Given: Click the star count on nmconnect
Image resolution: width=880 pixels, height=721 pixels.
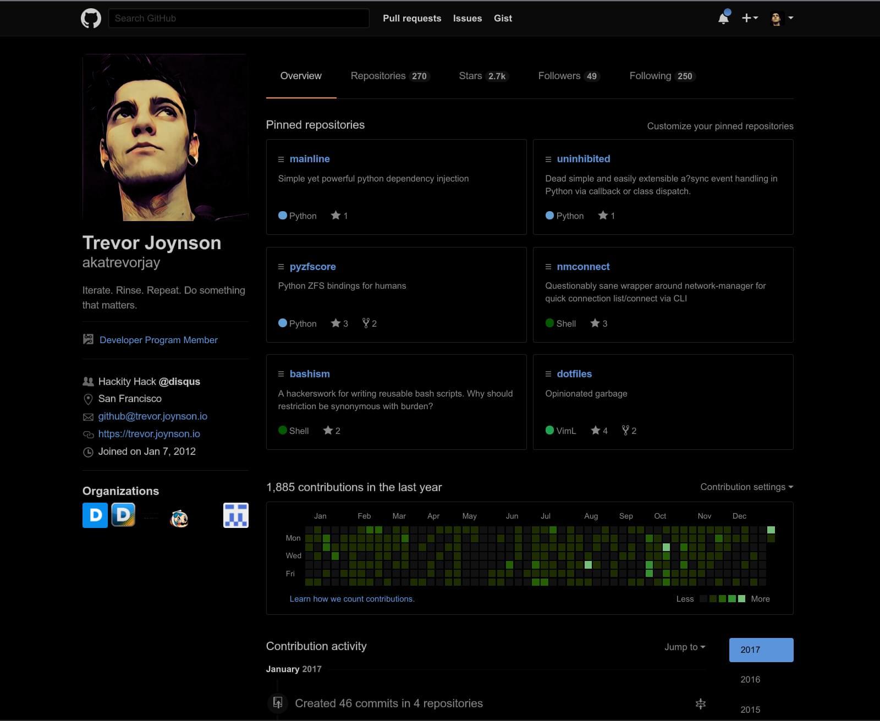Looking at the screenshot, I should point(598,323).
